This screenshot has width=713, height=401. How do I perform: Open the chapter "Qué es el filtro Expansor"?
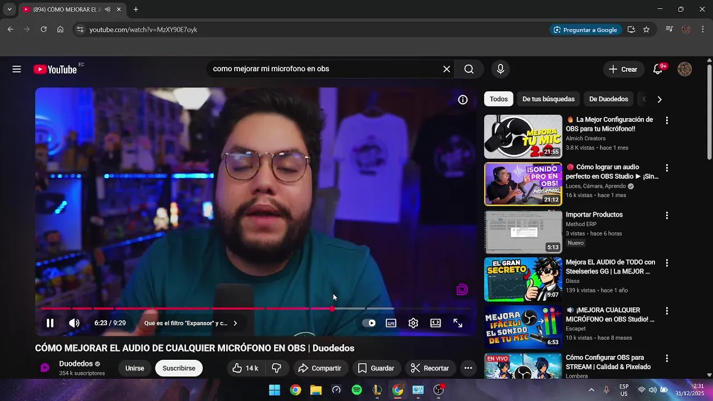point(191,323)
